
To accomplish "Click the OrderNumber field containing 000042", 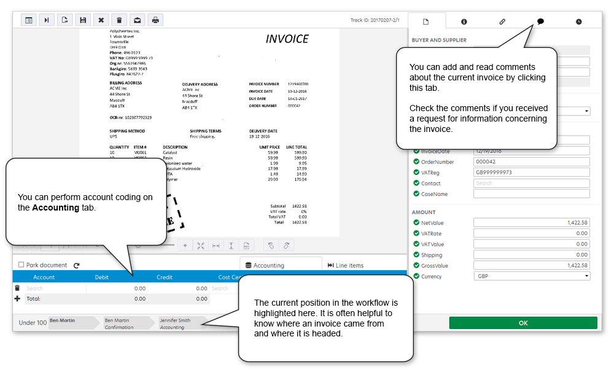I will point(531,162).
